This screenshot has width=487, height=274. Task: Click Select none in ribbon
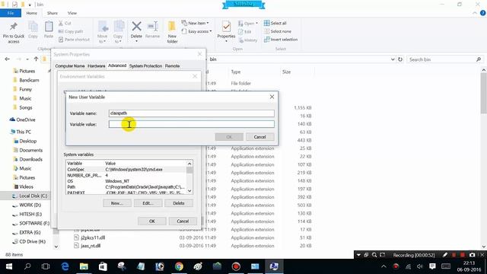[x=278, y=31]
